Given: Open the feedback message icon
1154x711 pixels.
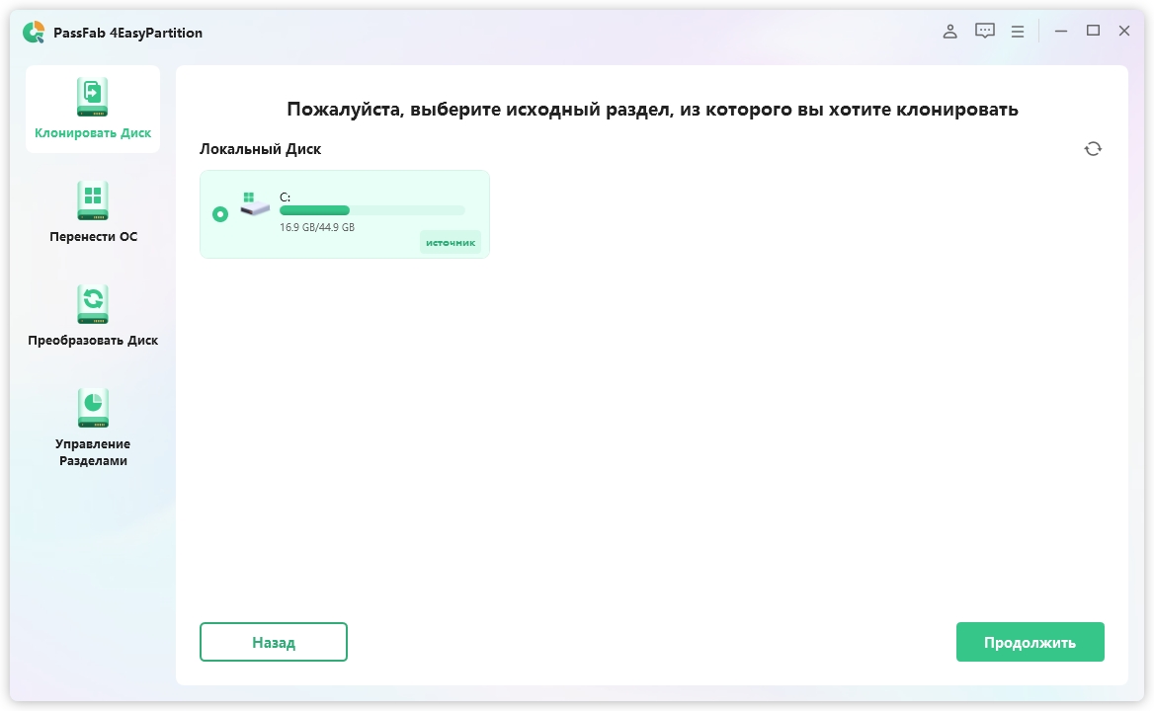Looking at the screenshot, I should coord(985,31).
